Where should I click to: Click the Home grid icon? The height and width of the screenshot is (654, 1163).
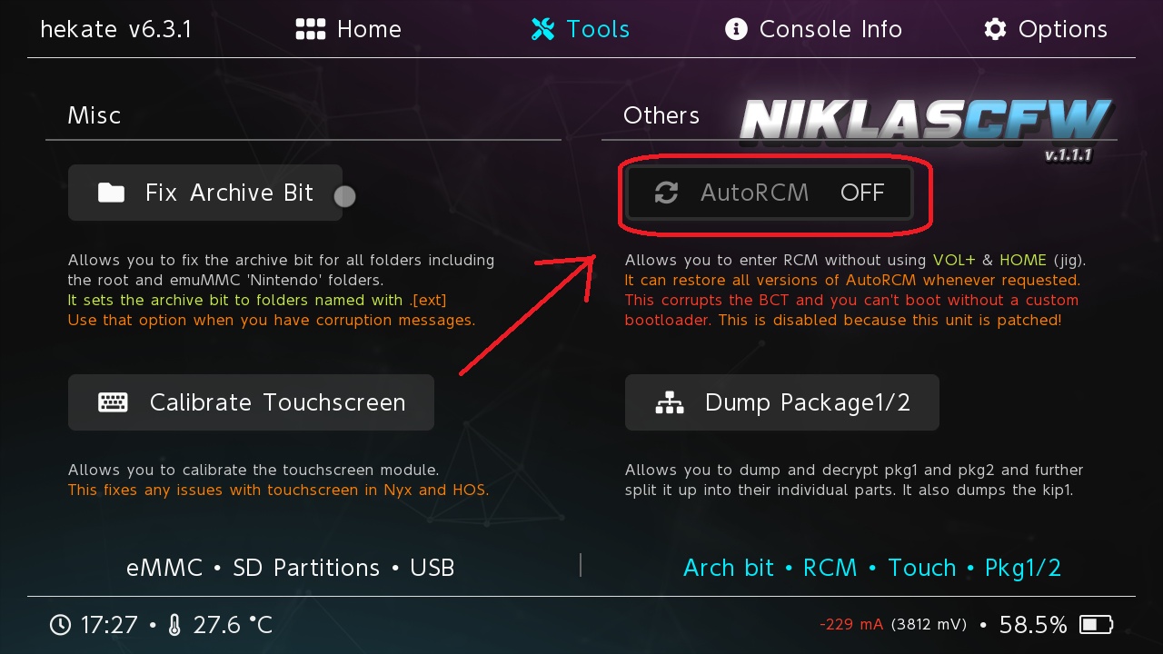pos(311,30)
